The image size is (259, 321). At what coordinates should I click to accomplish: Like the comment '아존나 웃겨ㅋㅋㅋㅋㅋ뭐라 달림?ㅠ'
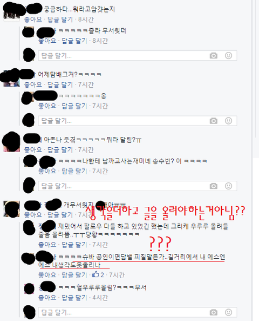pyautogui.click(x=33, y=150)
